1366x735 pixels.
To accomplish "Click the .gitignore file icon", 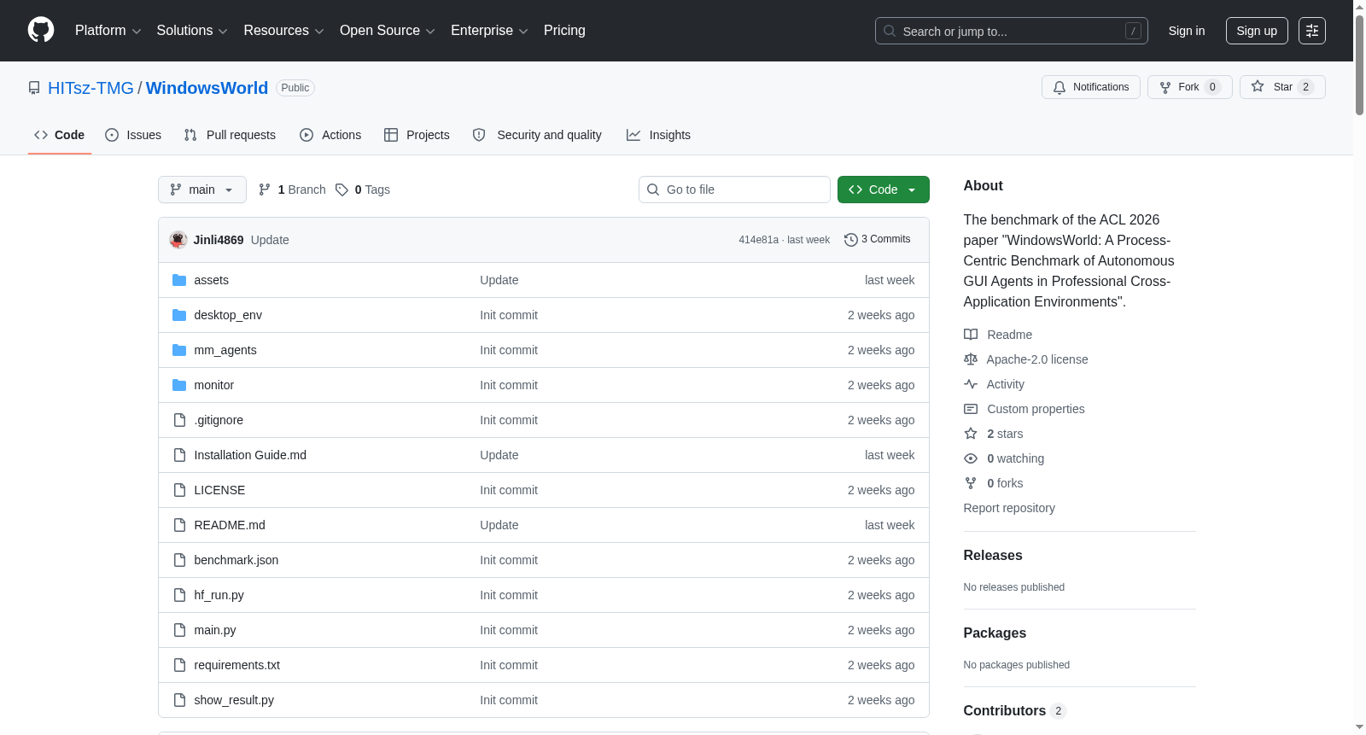I will tap(179, 420).
